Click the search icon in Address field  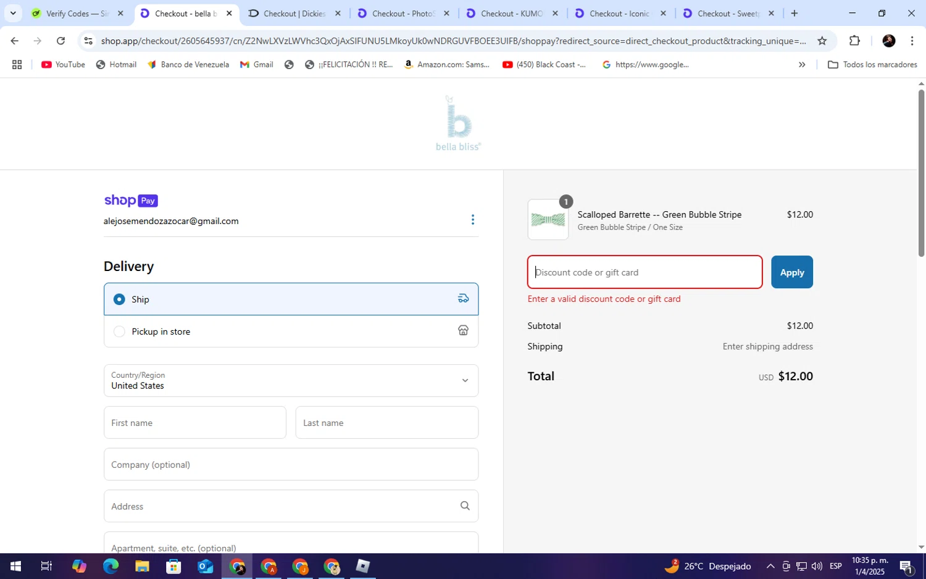[465, 506]
